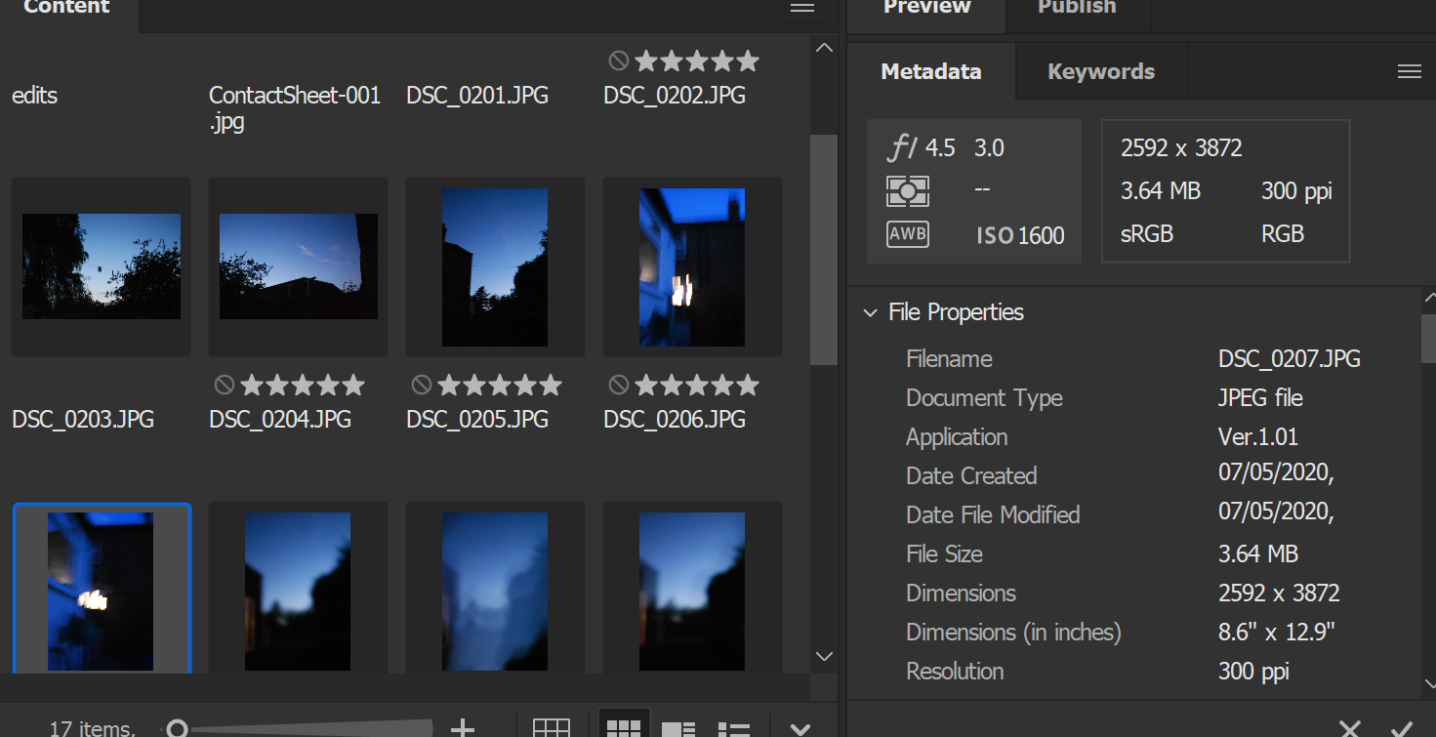Image resolution: width=1436 pixels, height=737 pixels.
Task: Select the DSC_0206.JPG thumbnail
Action: (x=691, y=267)
